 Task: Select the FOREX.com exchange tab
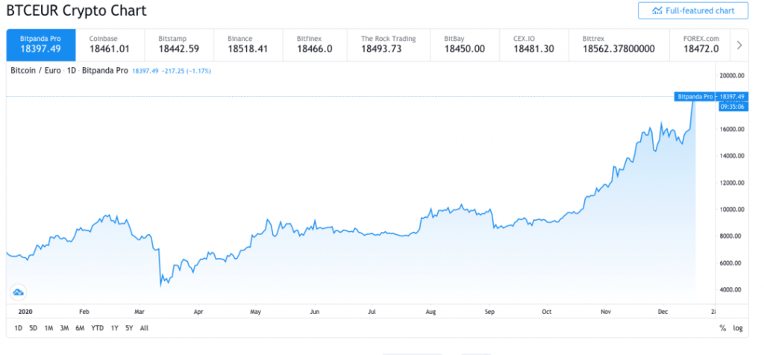tap(701, 45)
